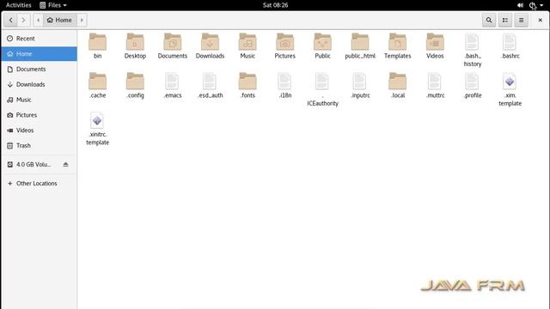Select the .cache folder icon
This screenshot has width=550, height=309.
pyautogui.click(x=97, y=81)
